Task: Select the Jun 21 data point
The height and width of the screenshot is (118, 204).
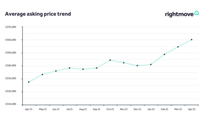Action: click(x=56, y=71)
